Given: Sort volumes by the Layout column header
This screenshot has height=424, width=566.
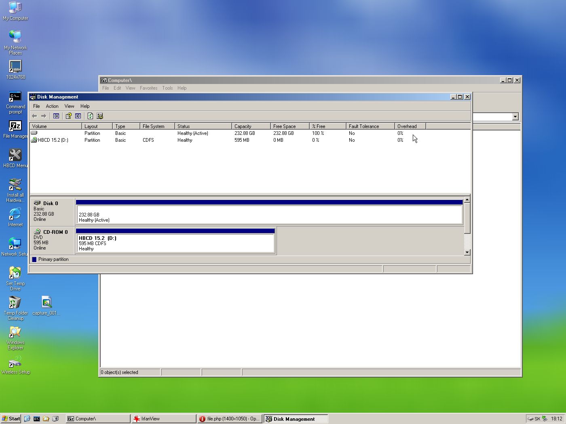Looking at the screenshot, I should tap(97, 126).
